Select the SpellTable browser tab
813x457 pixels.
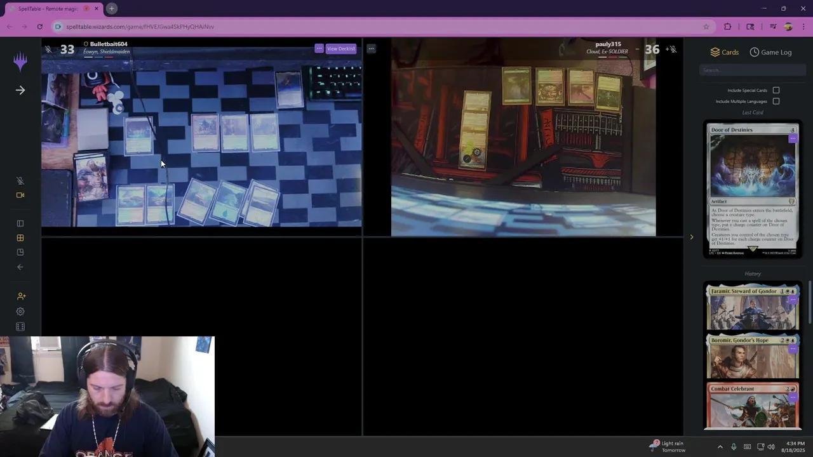[53, 9]
